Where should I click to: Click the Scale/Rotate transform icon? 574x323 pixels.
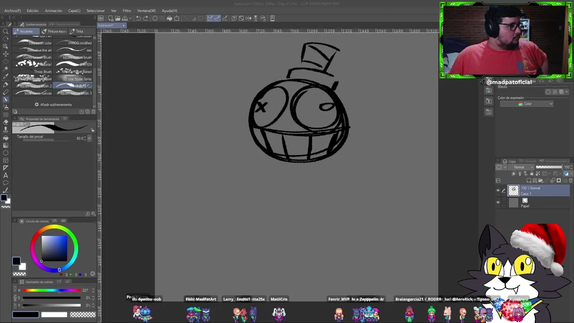coord(177,18)
